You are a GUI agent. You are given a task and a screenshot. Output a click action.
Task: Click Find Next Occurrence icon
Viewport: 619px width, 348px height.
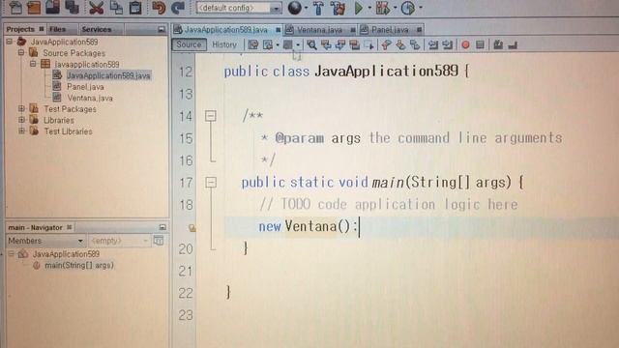tap(340, 45)
